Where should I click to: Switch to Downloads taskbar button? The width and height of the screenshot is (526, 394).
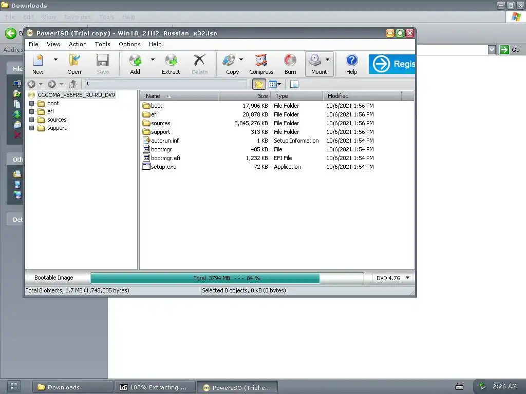tap(72, 387)
